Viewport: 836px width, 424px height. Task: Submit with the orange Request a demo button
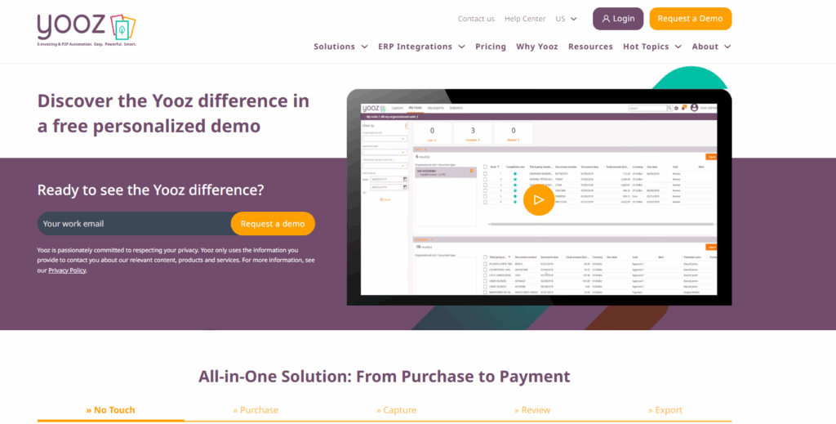[x=273, y=224]
